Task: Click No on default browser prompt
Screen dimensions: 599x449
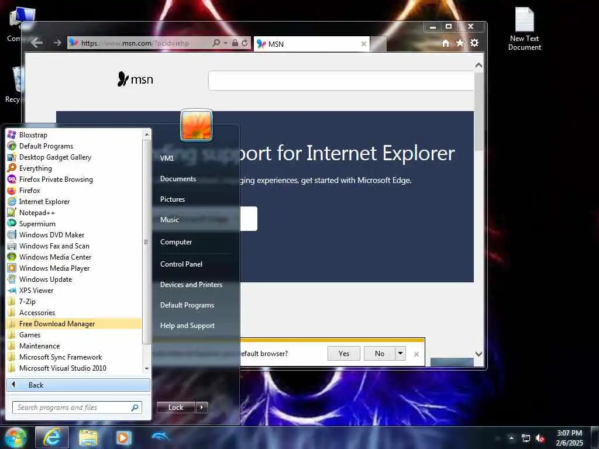Action: [379, 353]
